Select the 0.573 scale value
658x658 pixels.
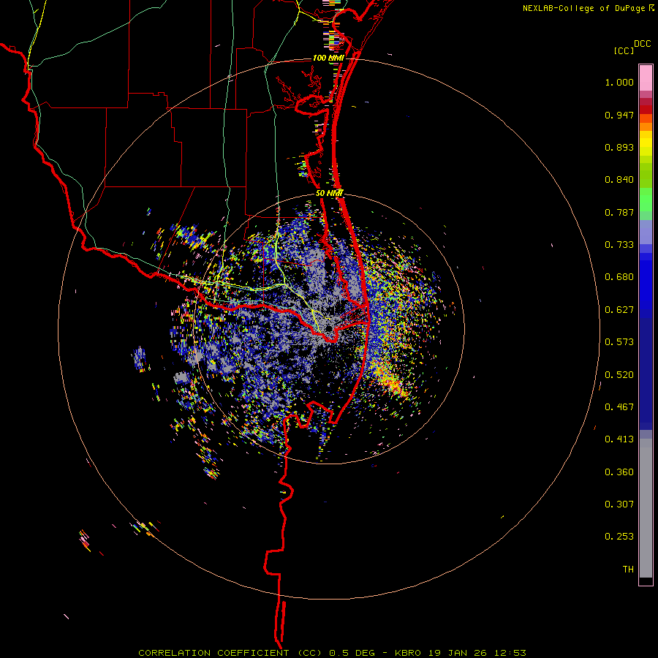(619, 342)
